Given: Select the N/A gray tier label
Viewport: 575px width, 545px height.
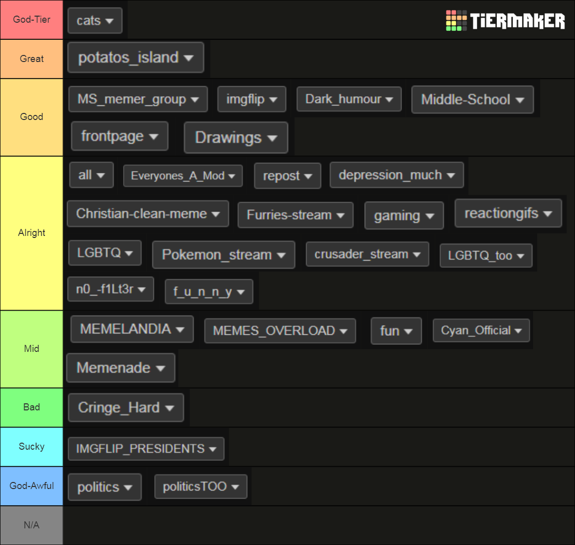Looking at the screenshot, I should pyautogui.click(x=32, y=525).
